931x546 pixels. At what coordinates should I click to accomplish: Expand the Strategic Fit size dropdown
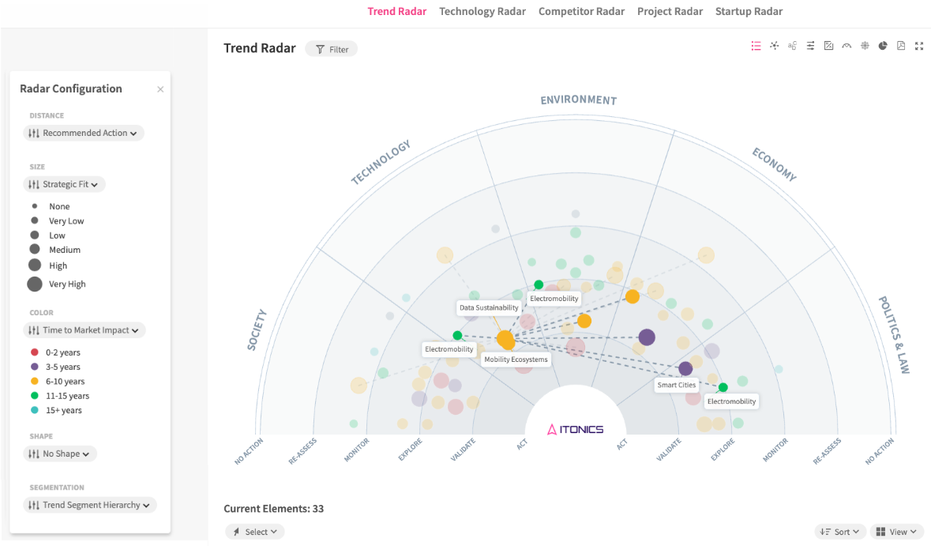point(64,184)
